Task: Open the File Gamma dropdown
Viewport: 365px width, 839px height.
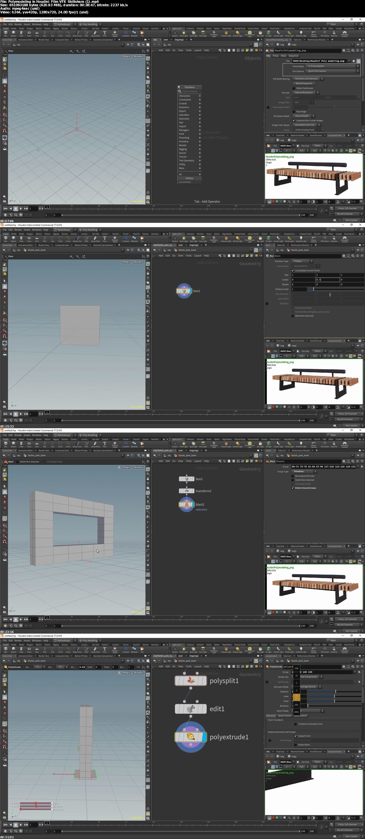Action: pos(332,71)
